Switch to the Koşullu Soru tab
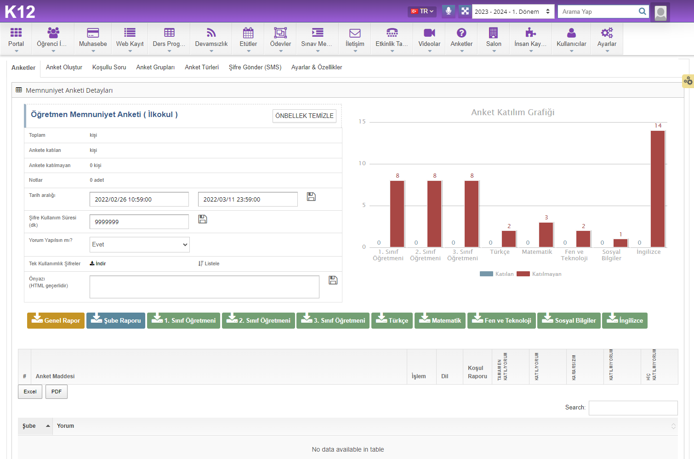 109,67
